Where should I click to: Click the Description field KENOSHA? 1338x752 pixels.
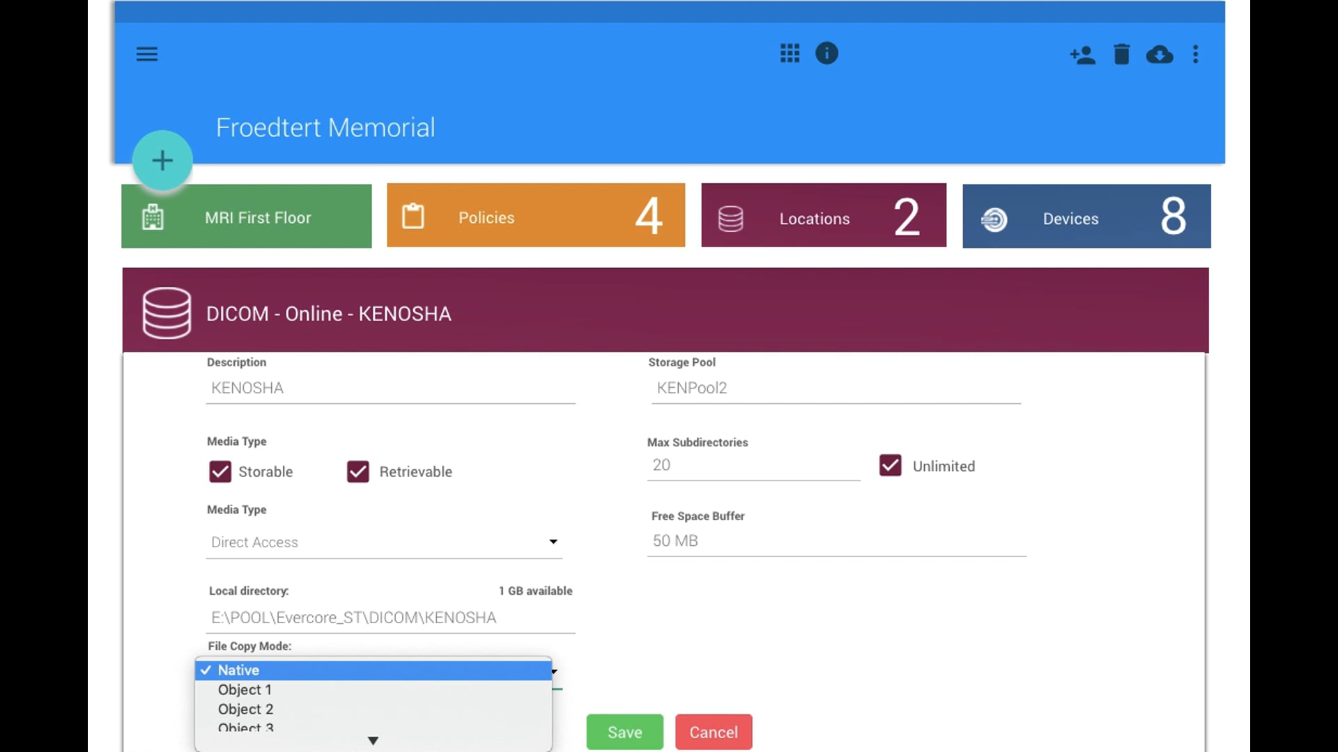click(x=390, y=389)
